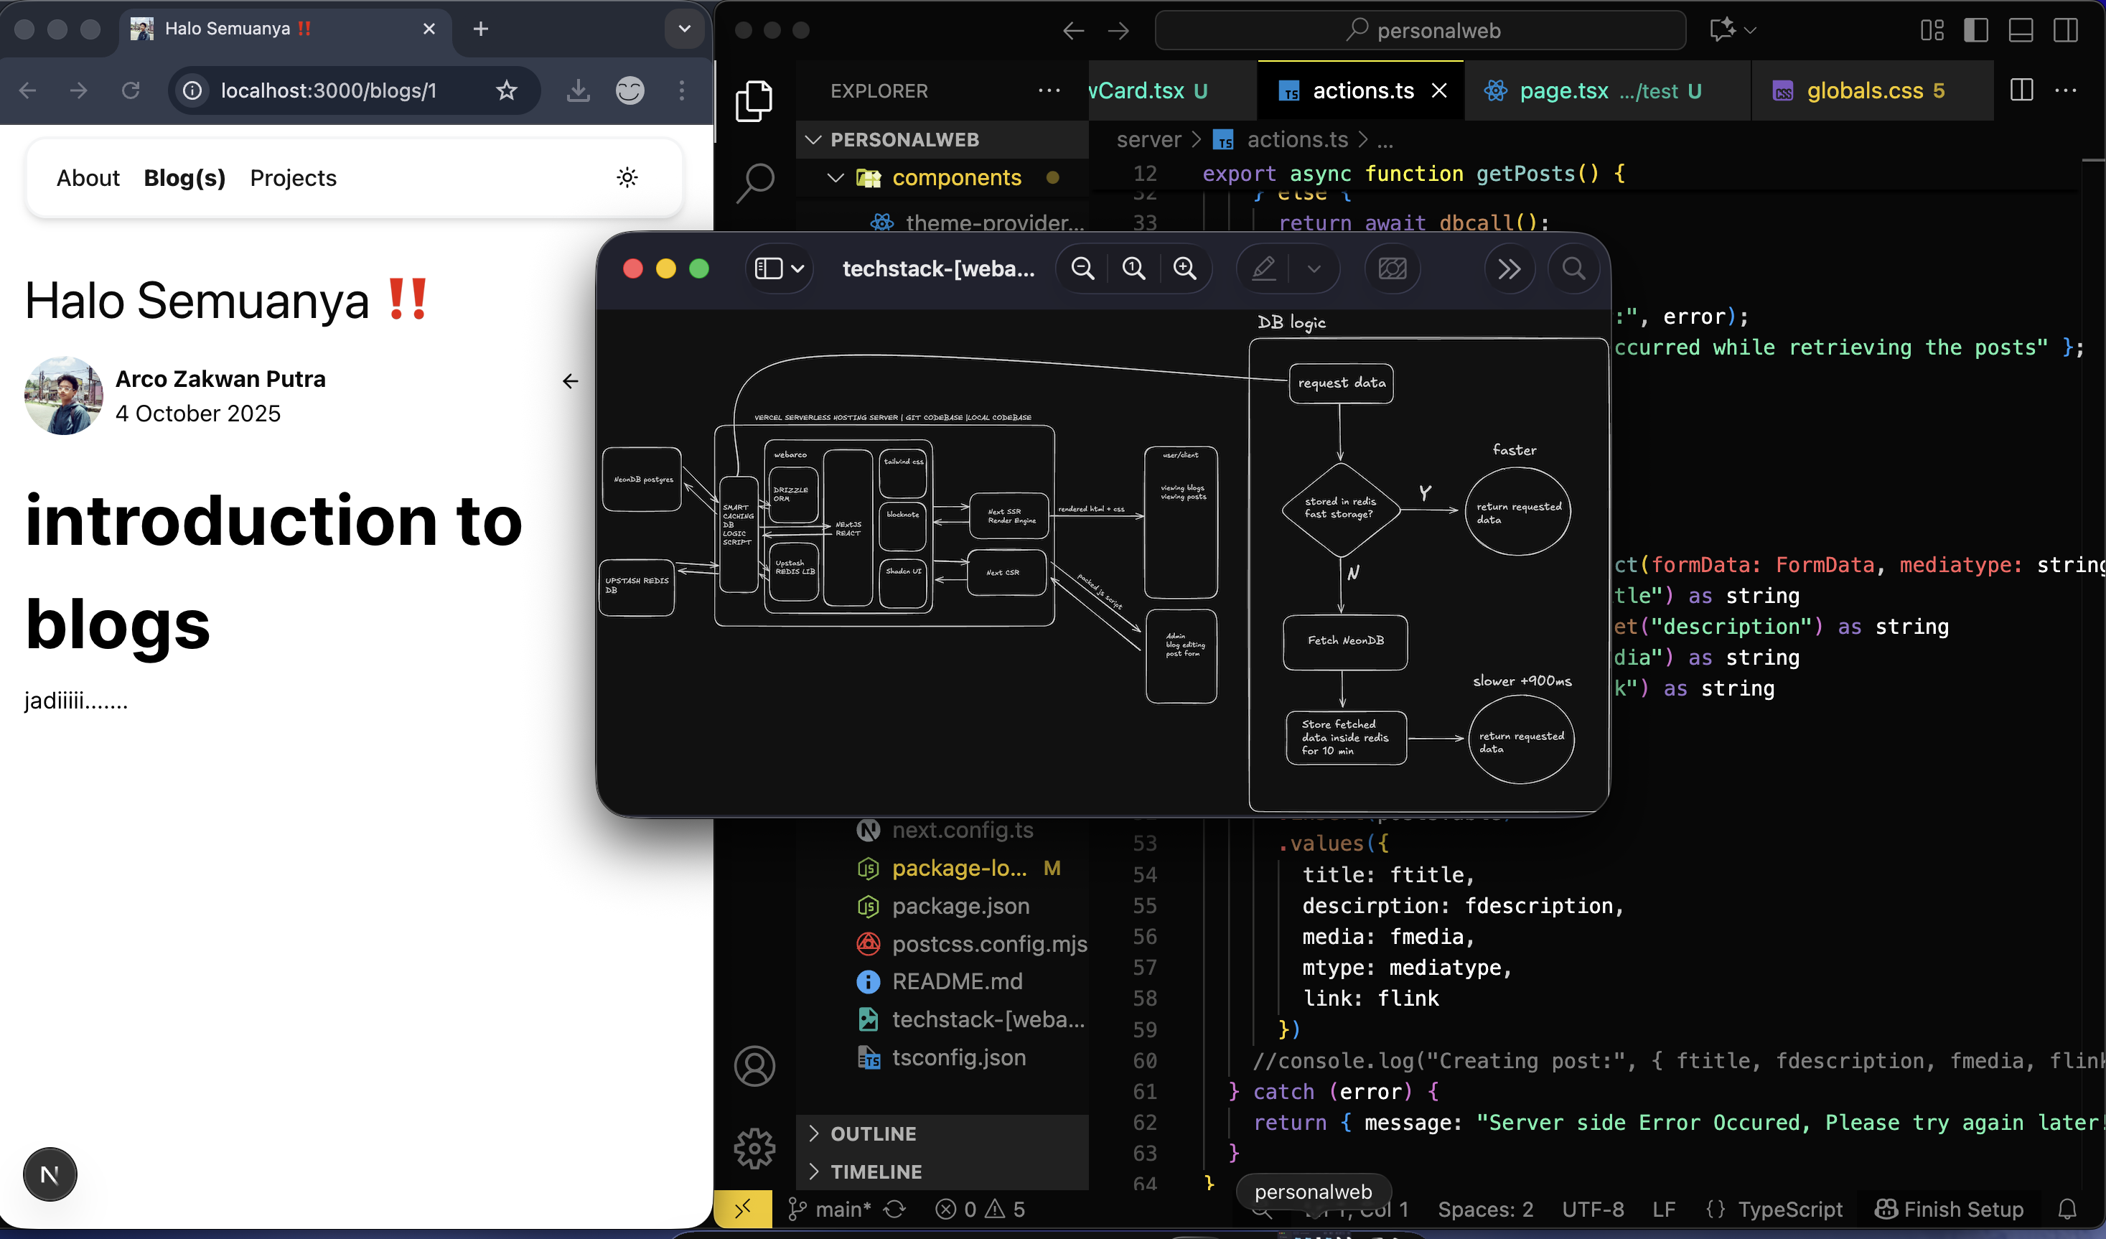Click the About navigation link

(88, 177)
